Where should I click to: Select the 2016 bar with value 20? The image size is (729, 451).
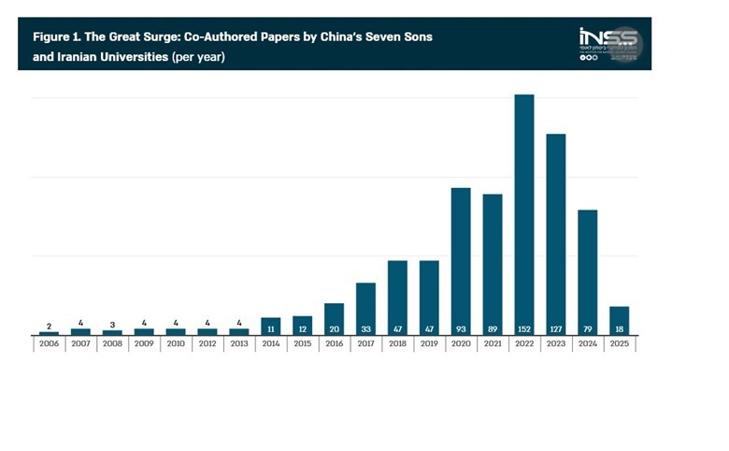click(x=335, y=319)
